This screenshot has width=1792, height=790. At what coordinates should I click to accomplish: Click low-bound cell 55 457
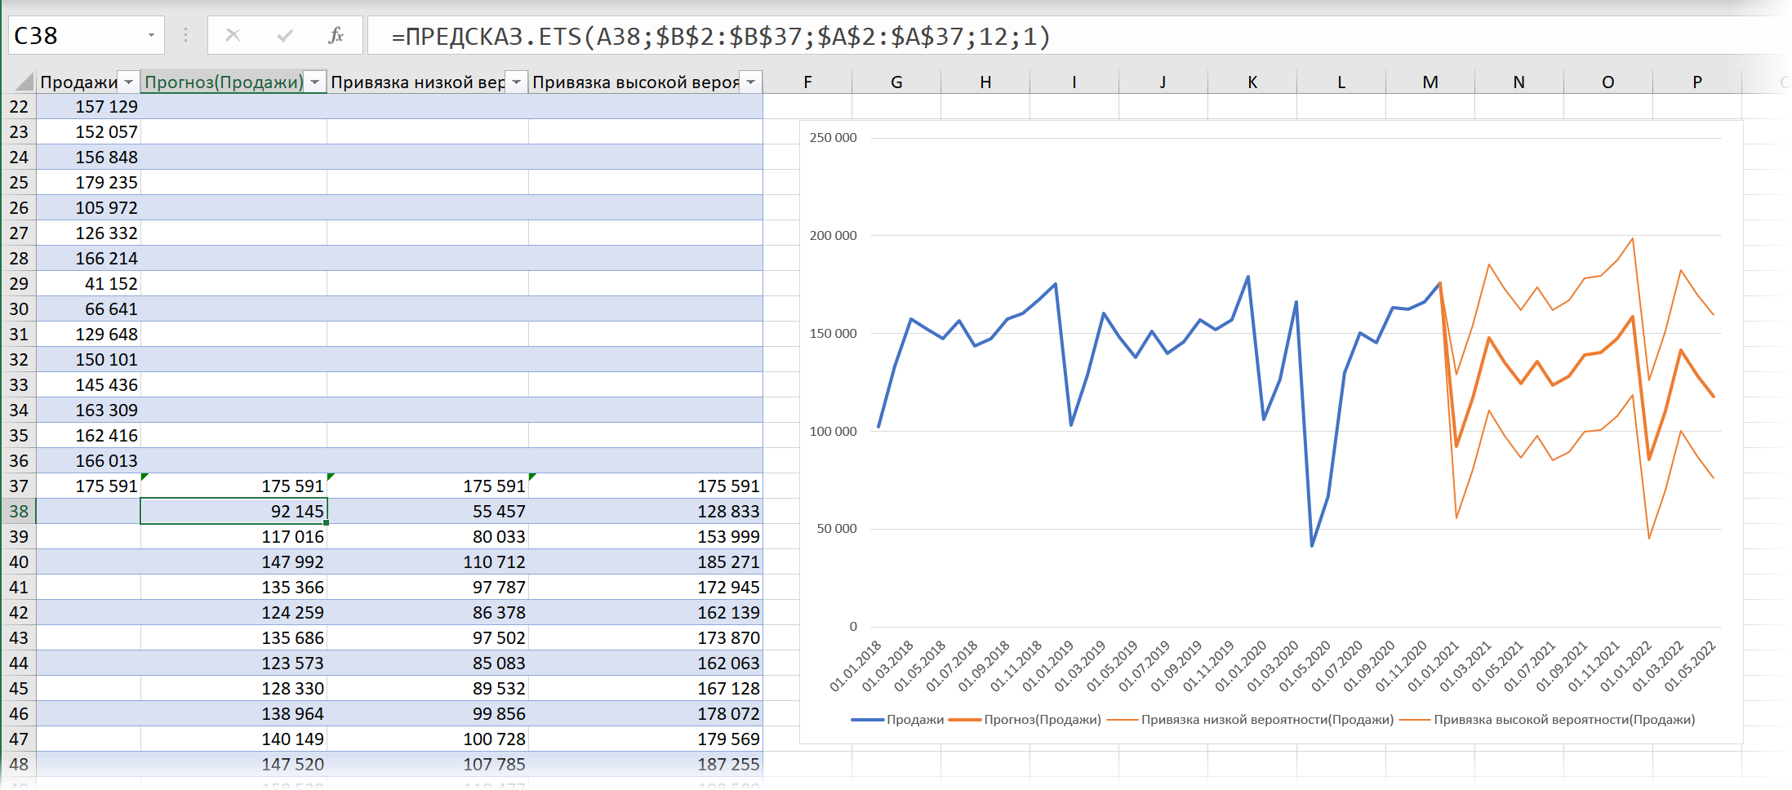click(x=428, y=511)
